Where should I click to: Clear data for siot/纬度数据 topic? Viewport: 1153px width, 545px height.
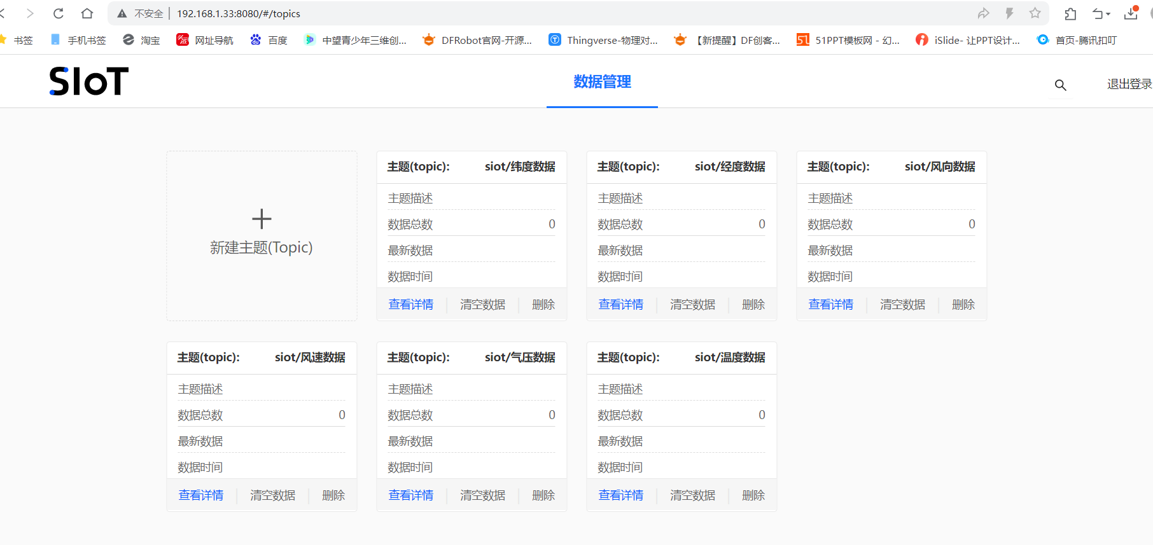(x=483, y=305)
